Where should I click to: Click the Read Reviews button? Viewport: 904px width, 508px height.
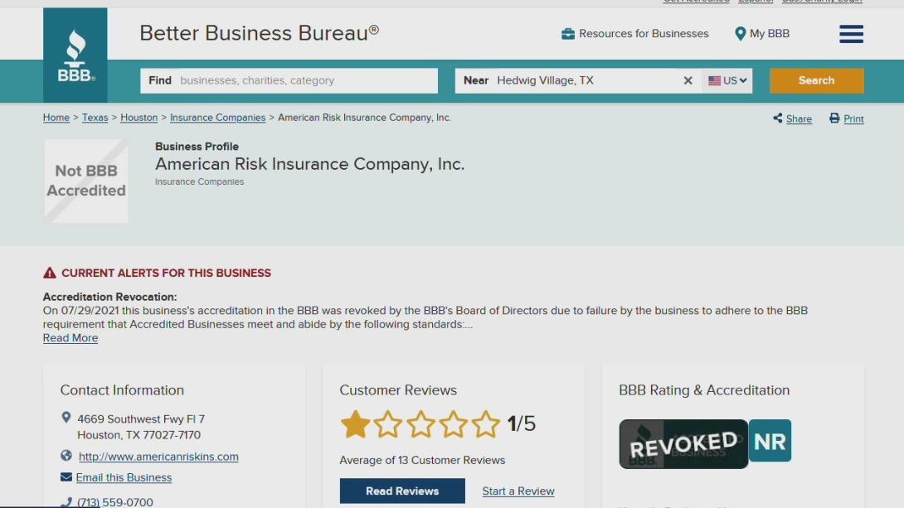tap(402, 490)
